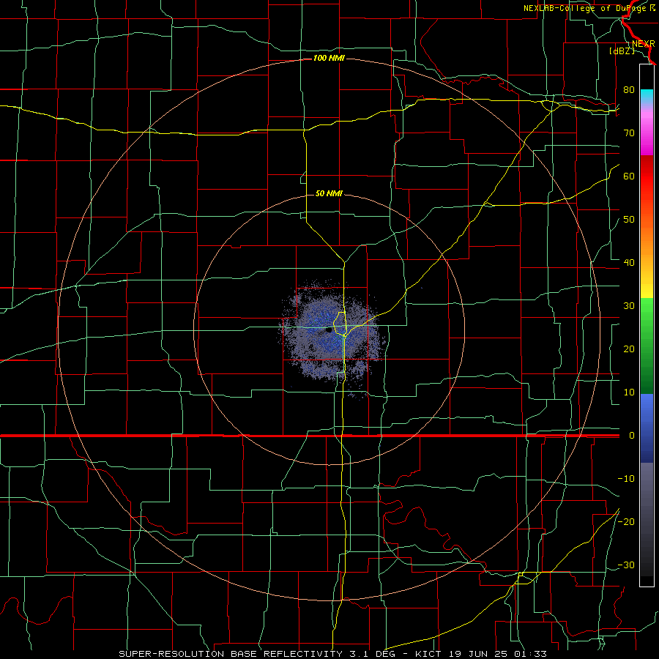This screenshot has height=659, width=659.
Task: Click the 80 dBZ scale value
Action: [629, 89]
